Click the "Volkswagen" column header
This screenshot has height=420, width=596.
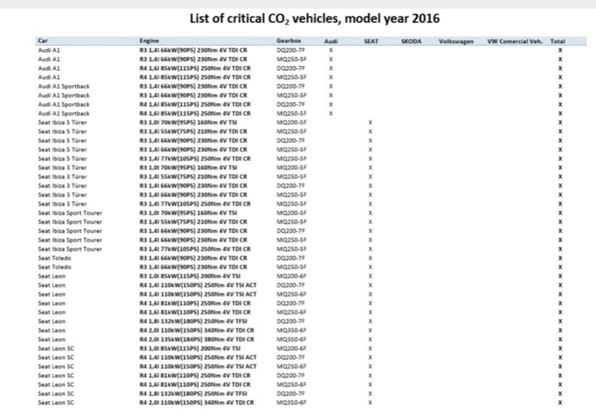[x=456, y=42]
